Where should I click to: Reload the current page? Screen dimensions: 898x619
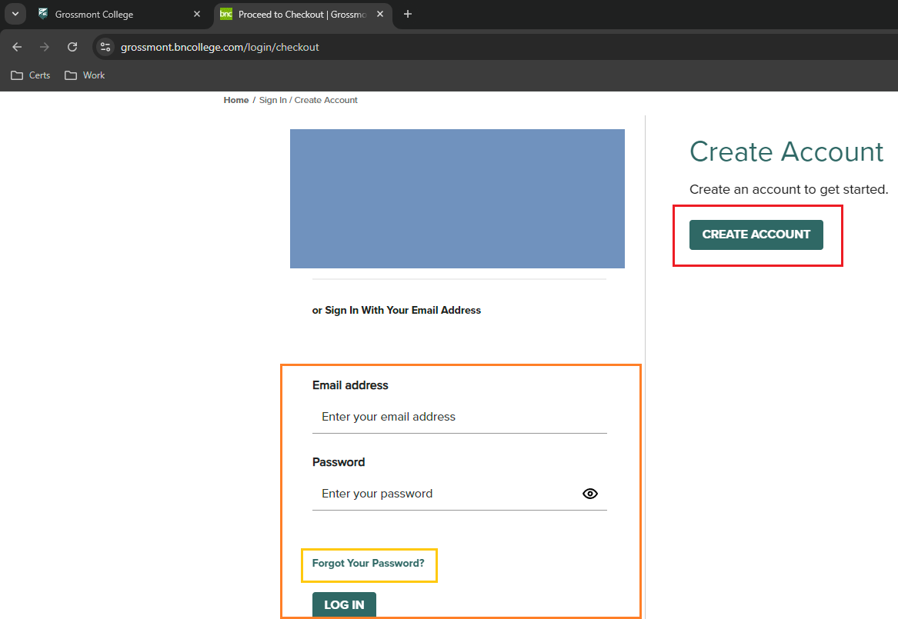[x=72, y=47]
